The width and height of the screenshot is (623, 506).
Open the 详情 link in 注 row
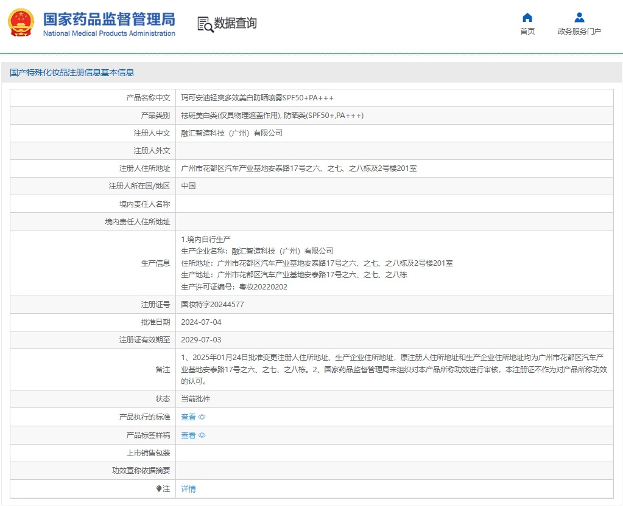coord(188,489)
